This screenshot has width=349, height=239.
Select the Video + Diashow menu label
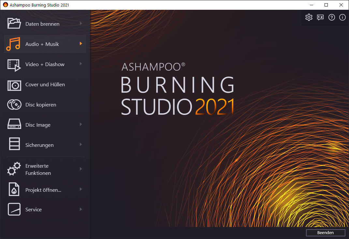click(45, 64)
